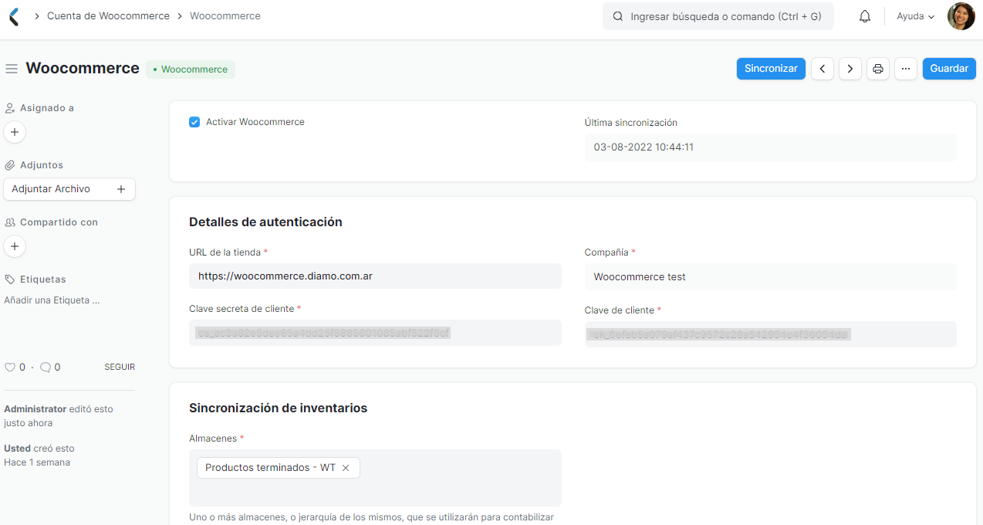Screen dimensions: 983x525
Task: Like this document heart icon
Action: tap(10, 367)
